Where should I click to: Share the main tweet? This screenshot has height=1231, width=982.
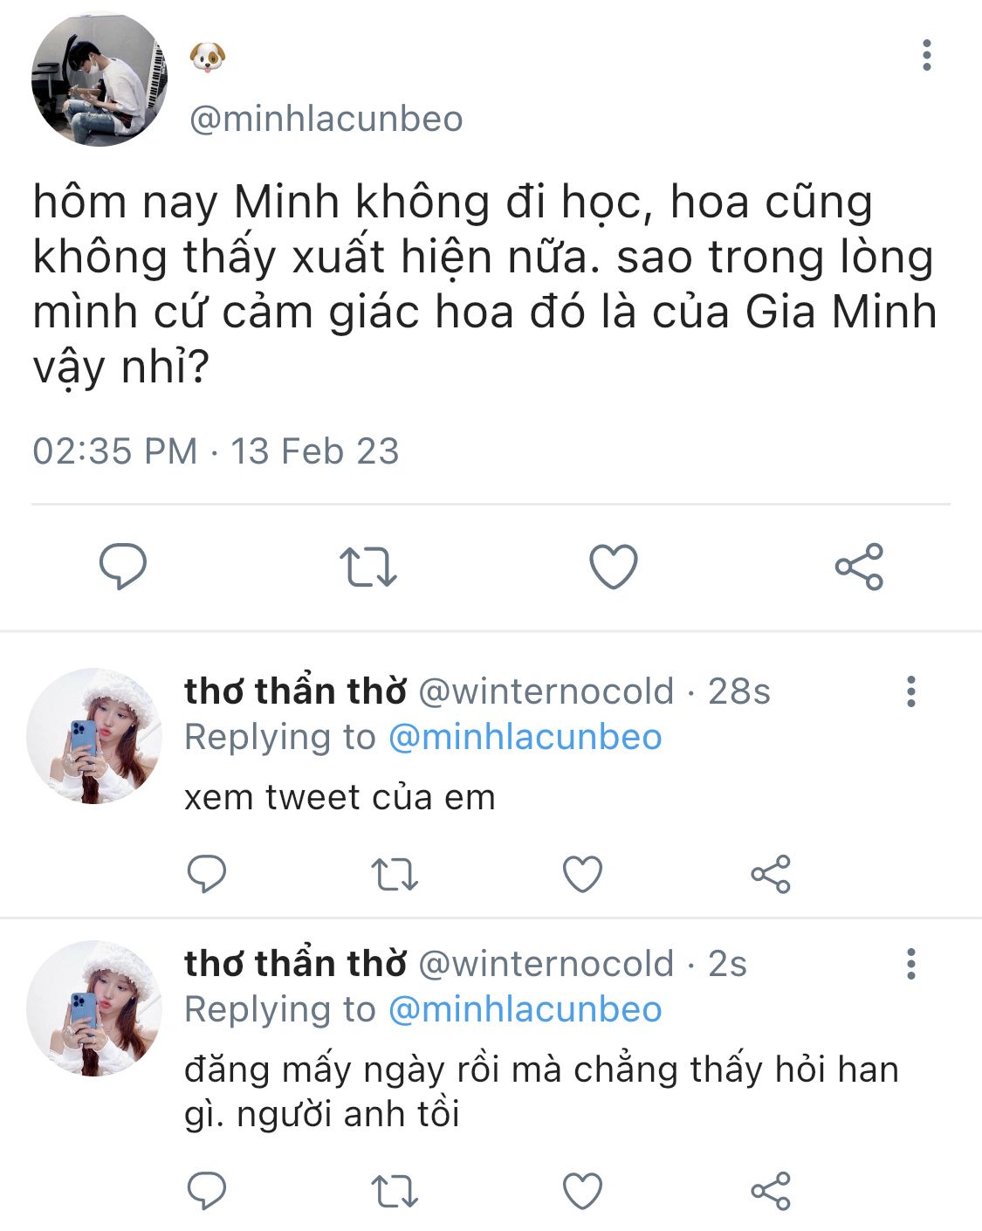pos(859,567)
